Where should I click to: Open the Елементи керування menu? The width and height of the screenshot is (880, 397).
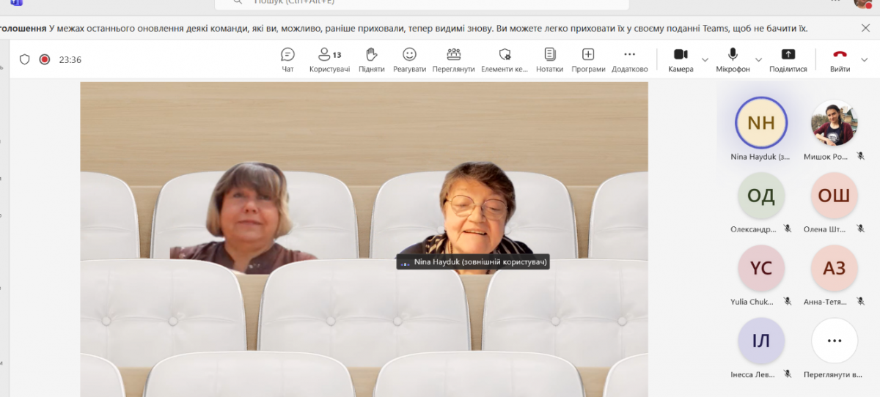click(505, 59)
